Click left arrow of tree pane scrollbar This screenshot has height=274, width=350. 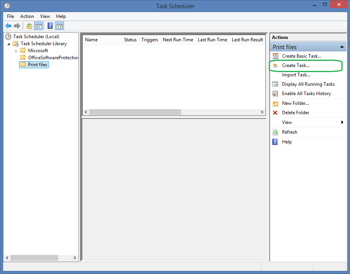coord(7,258)
